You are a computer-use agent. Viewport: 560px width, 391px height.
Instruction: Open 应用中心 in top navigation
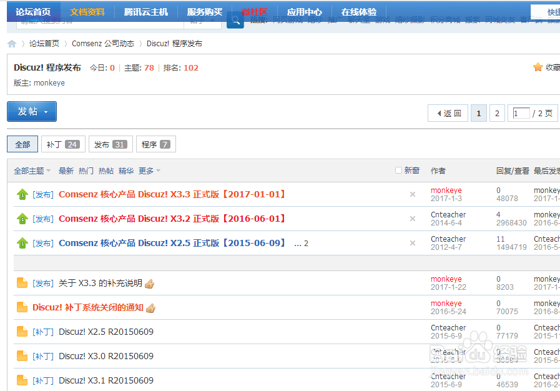tap(304, 12)
